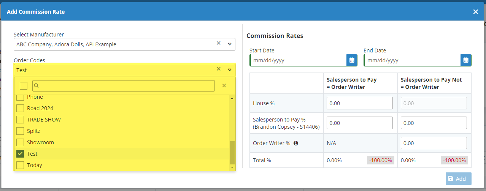Focus the House % Order Writer input
The width and height of the screenshot is (486, 191).
[359, 103]
